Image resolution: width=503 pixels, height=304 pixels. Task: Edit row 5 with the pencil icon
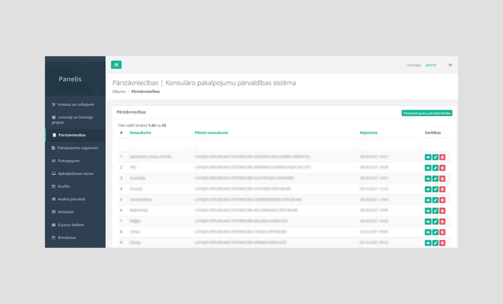435,200
